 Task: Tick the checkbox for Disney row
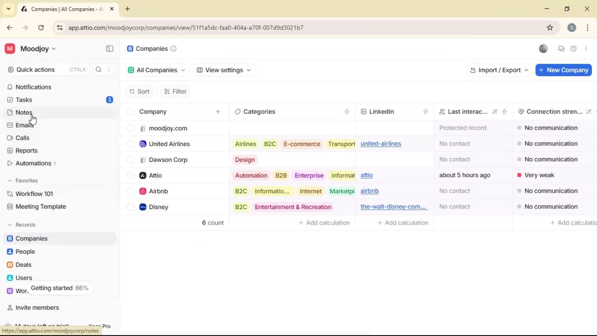click(131, 207)
